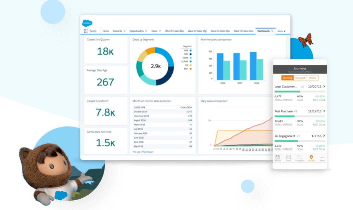Click the Loyal Customer progress bar
The width and height of the screenshot is (353, 210).
click(300, 92)
